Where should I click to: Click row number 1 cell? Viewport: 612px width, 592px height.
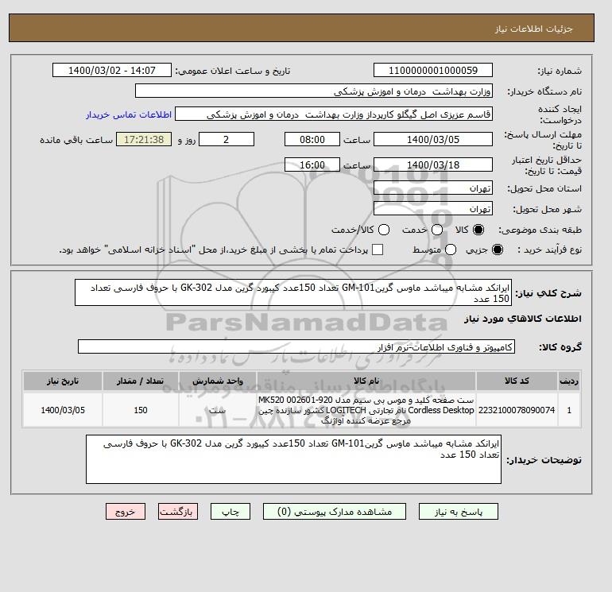click(569, 410)
